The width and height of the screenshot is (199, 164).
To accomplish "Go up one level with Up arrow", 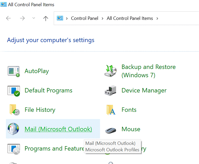I will point(46,18).
